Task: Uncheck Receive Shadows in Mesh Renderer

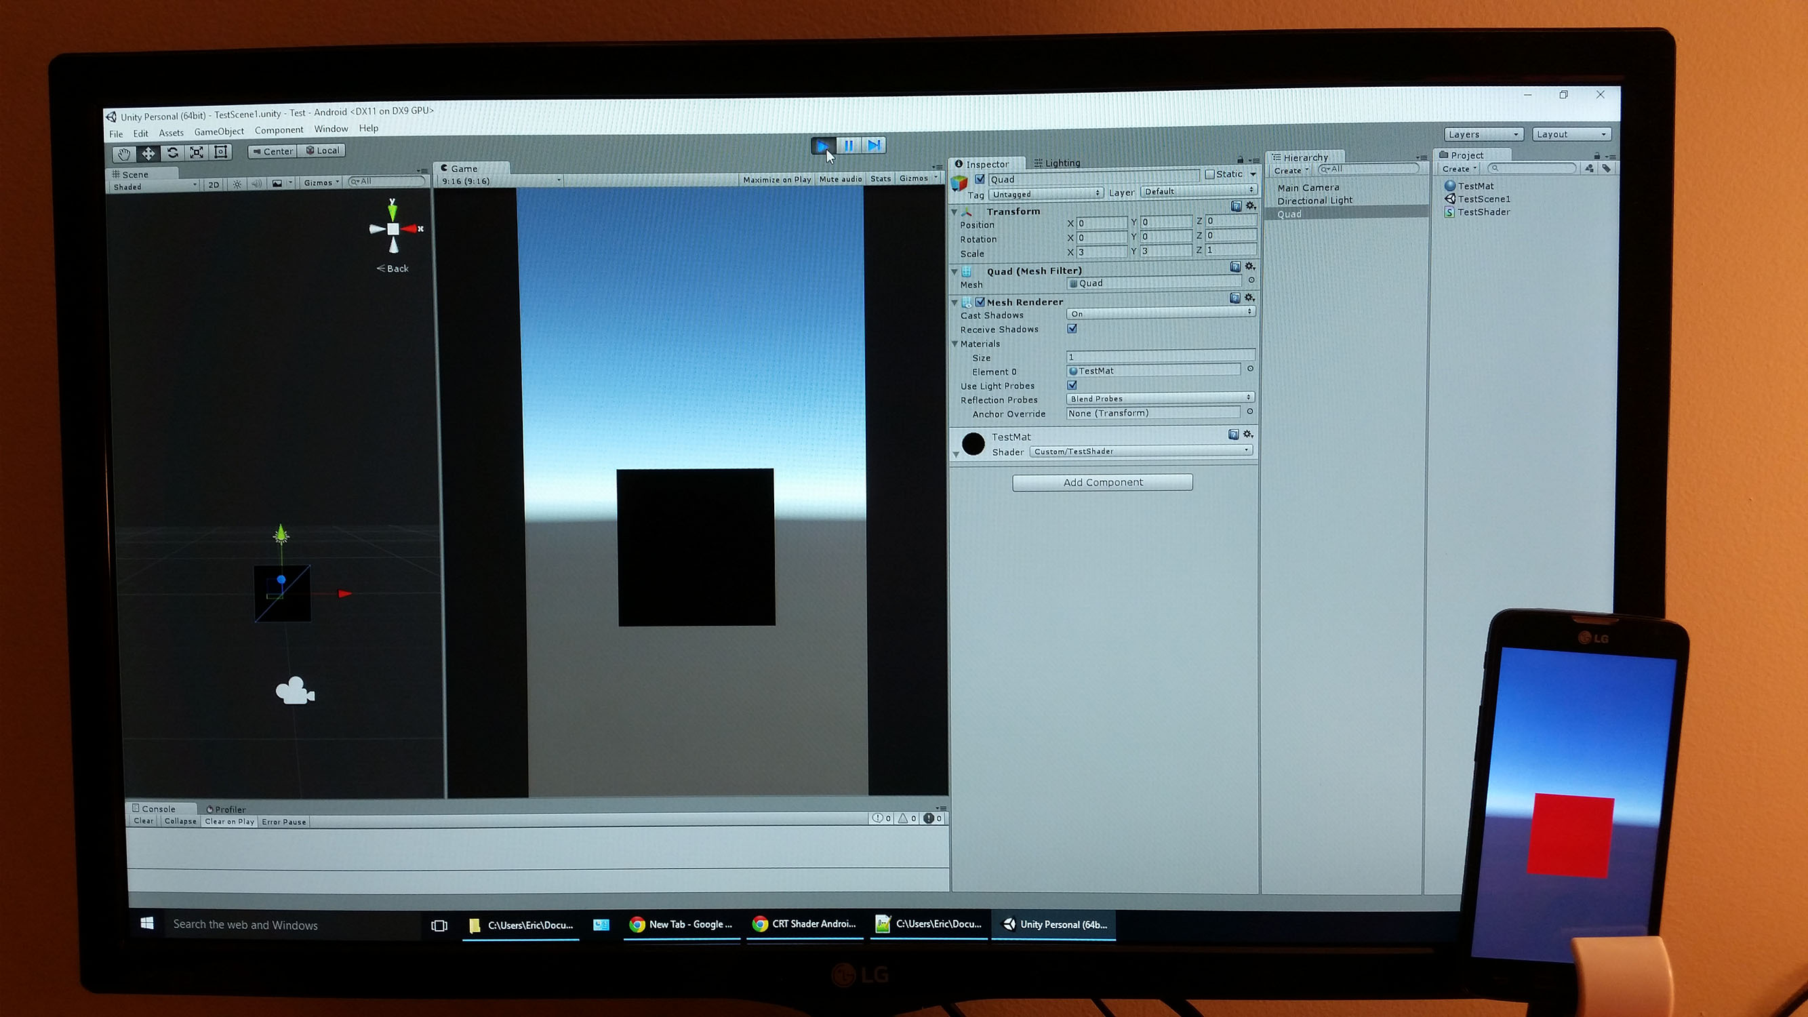Action: [x=1072, y=330]
